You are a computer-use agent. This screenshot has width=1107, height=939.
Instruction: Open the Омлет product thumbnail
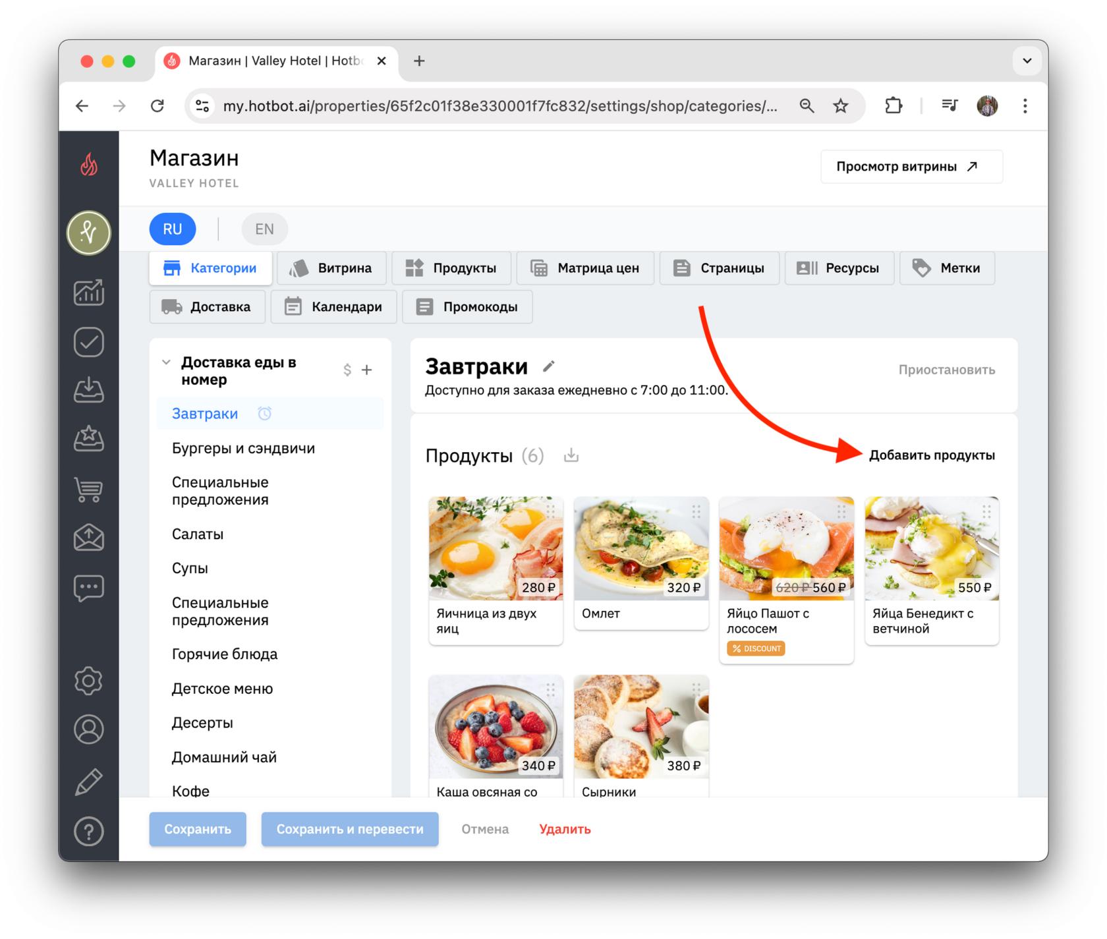click(x=641, y=548)
